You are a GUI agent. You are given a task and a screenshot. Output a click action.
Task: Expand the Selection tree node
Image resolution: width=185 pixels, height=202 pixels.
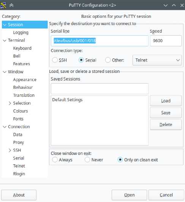tap(10, 103)
